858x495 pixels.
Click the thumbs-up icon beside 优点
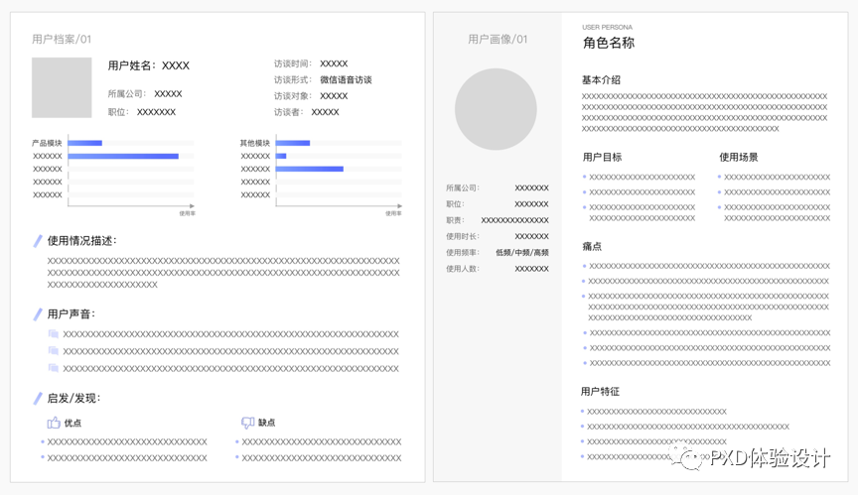tap(54, 423)
